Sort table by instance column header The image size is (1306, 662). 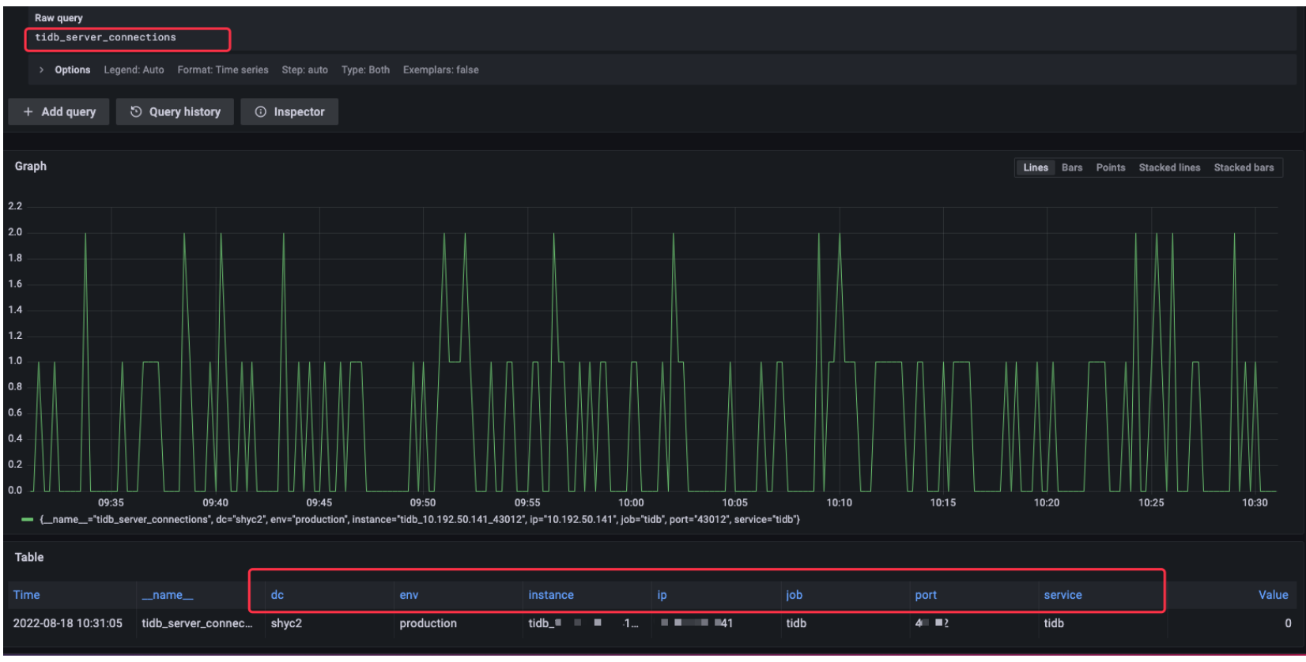point(551,595)
